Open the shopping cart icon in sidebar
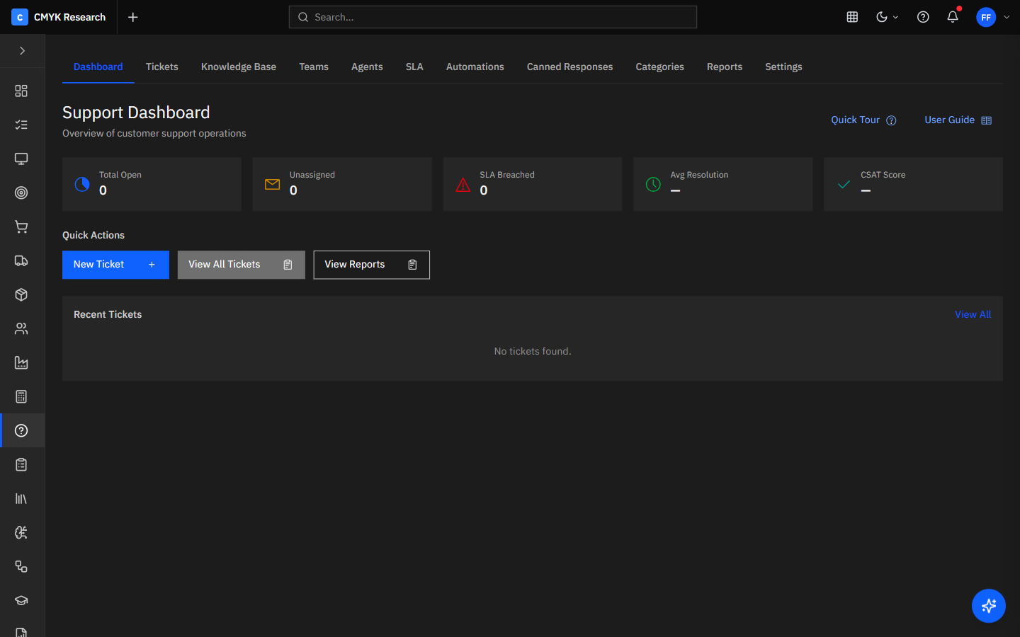 (x=21, y=226)
